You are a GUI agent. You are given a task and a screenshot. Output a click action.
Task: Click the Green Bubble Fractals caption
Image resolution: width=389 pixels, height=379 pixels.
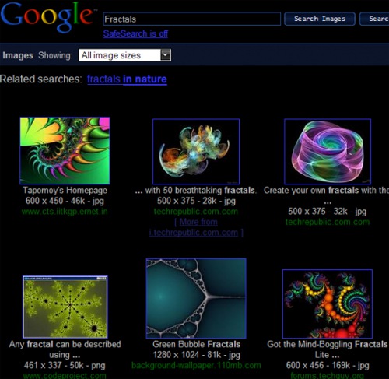(196, 344)
